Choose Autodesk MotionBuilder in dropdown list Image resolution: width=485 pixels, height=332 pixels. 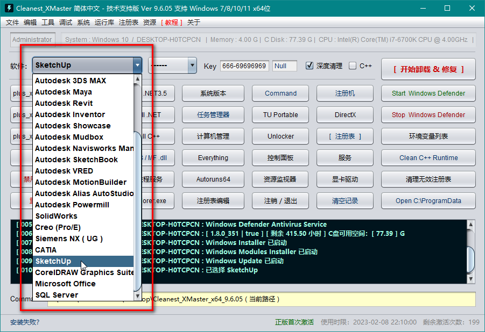83,182
